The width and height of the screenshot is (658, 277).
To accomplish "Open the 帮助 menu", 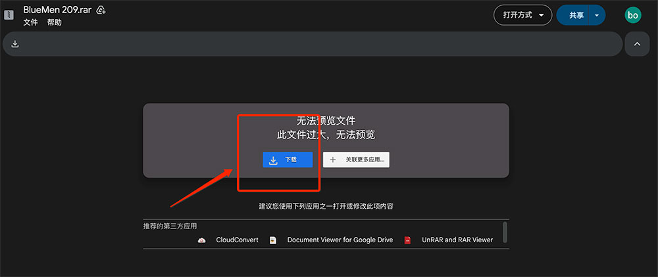I will 54,22.
